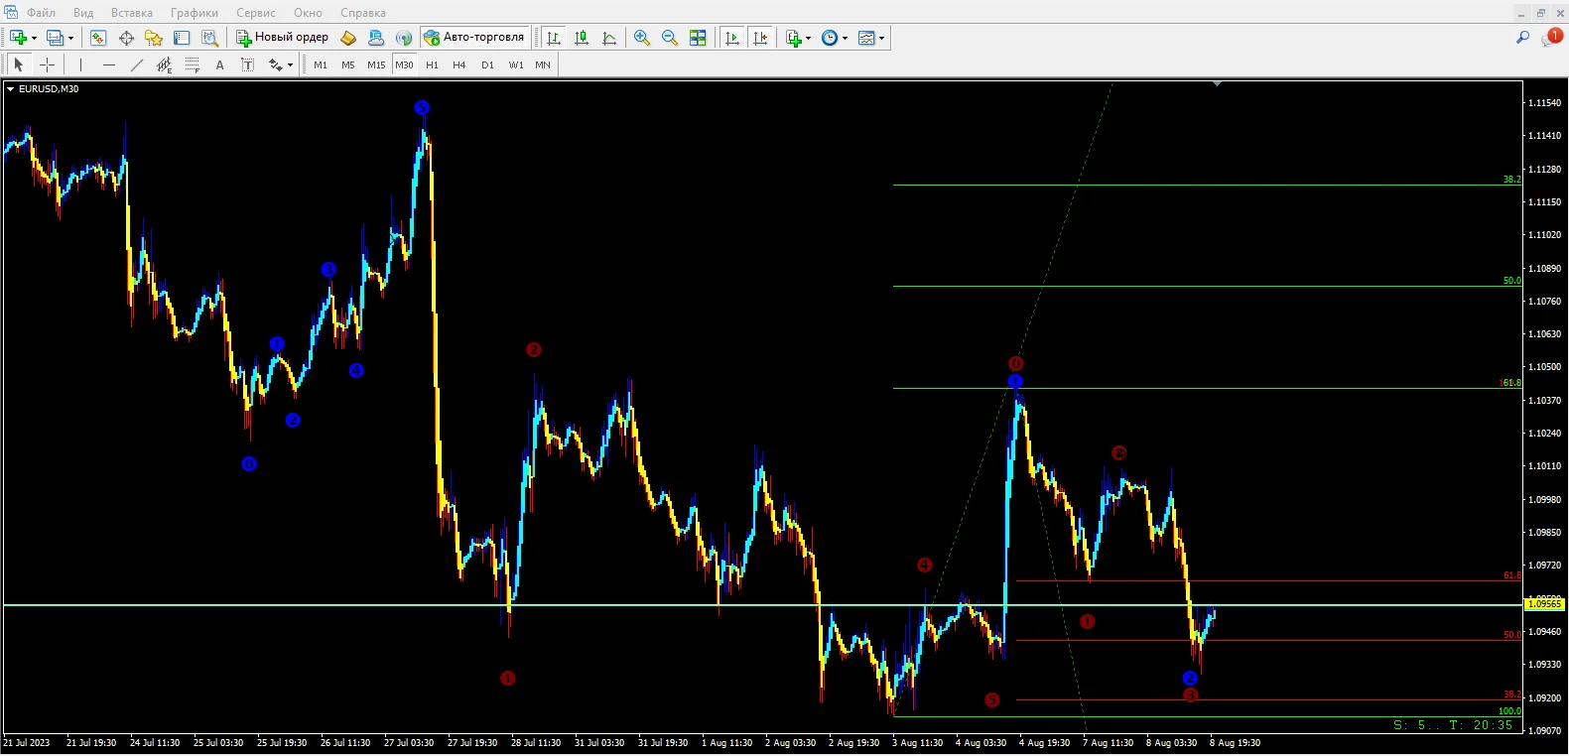This screenshot has height=756, width=1569.
Task: Open a new chart via toolbar icon
Action: point(19,38)
